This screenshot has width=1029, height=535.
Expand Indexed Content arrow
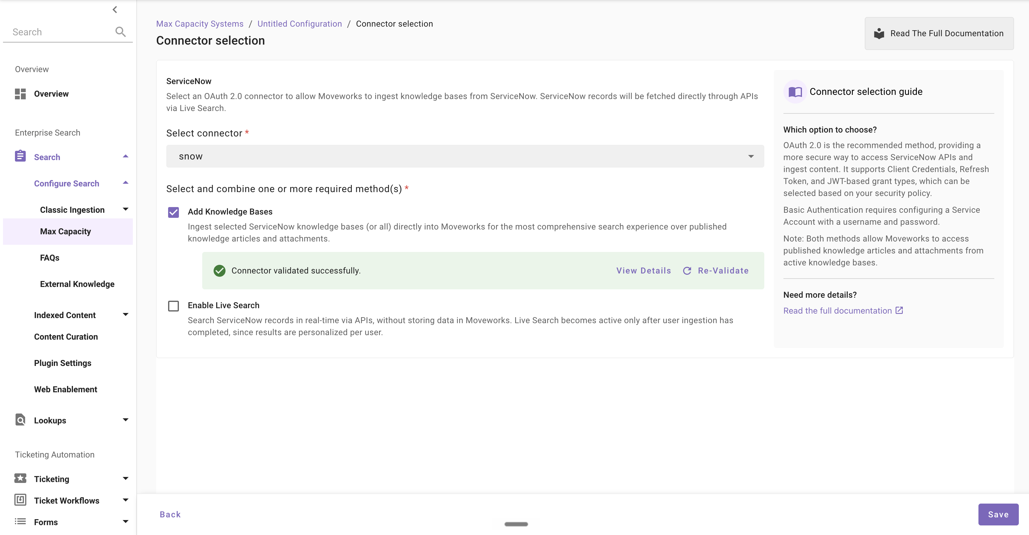coord(125,315)
